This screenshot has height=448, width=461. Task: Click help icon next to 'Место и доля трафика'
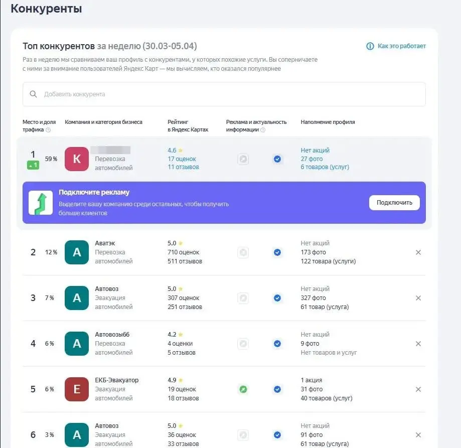(x=48, y=129)
